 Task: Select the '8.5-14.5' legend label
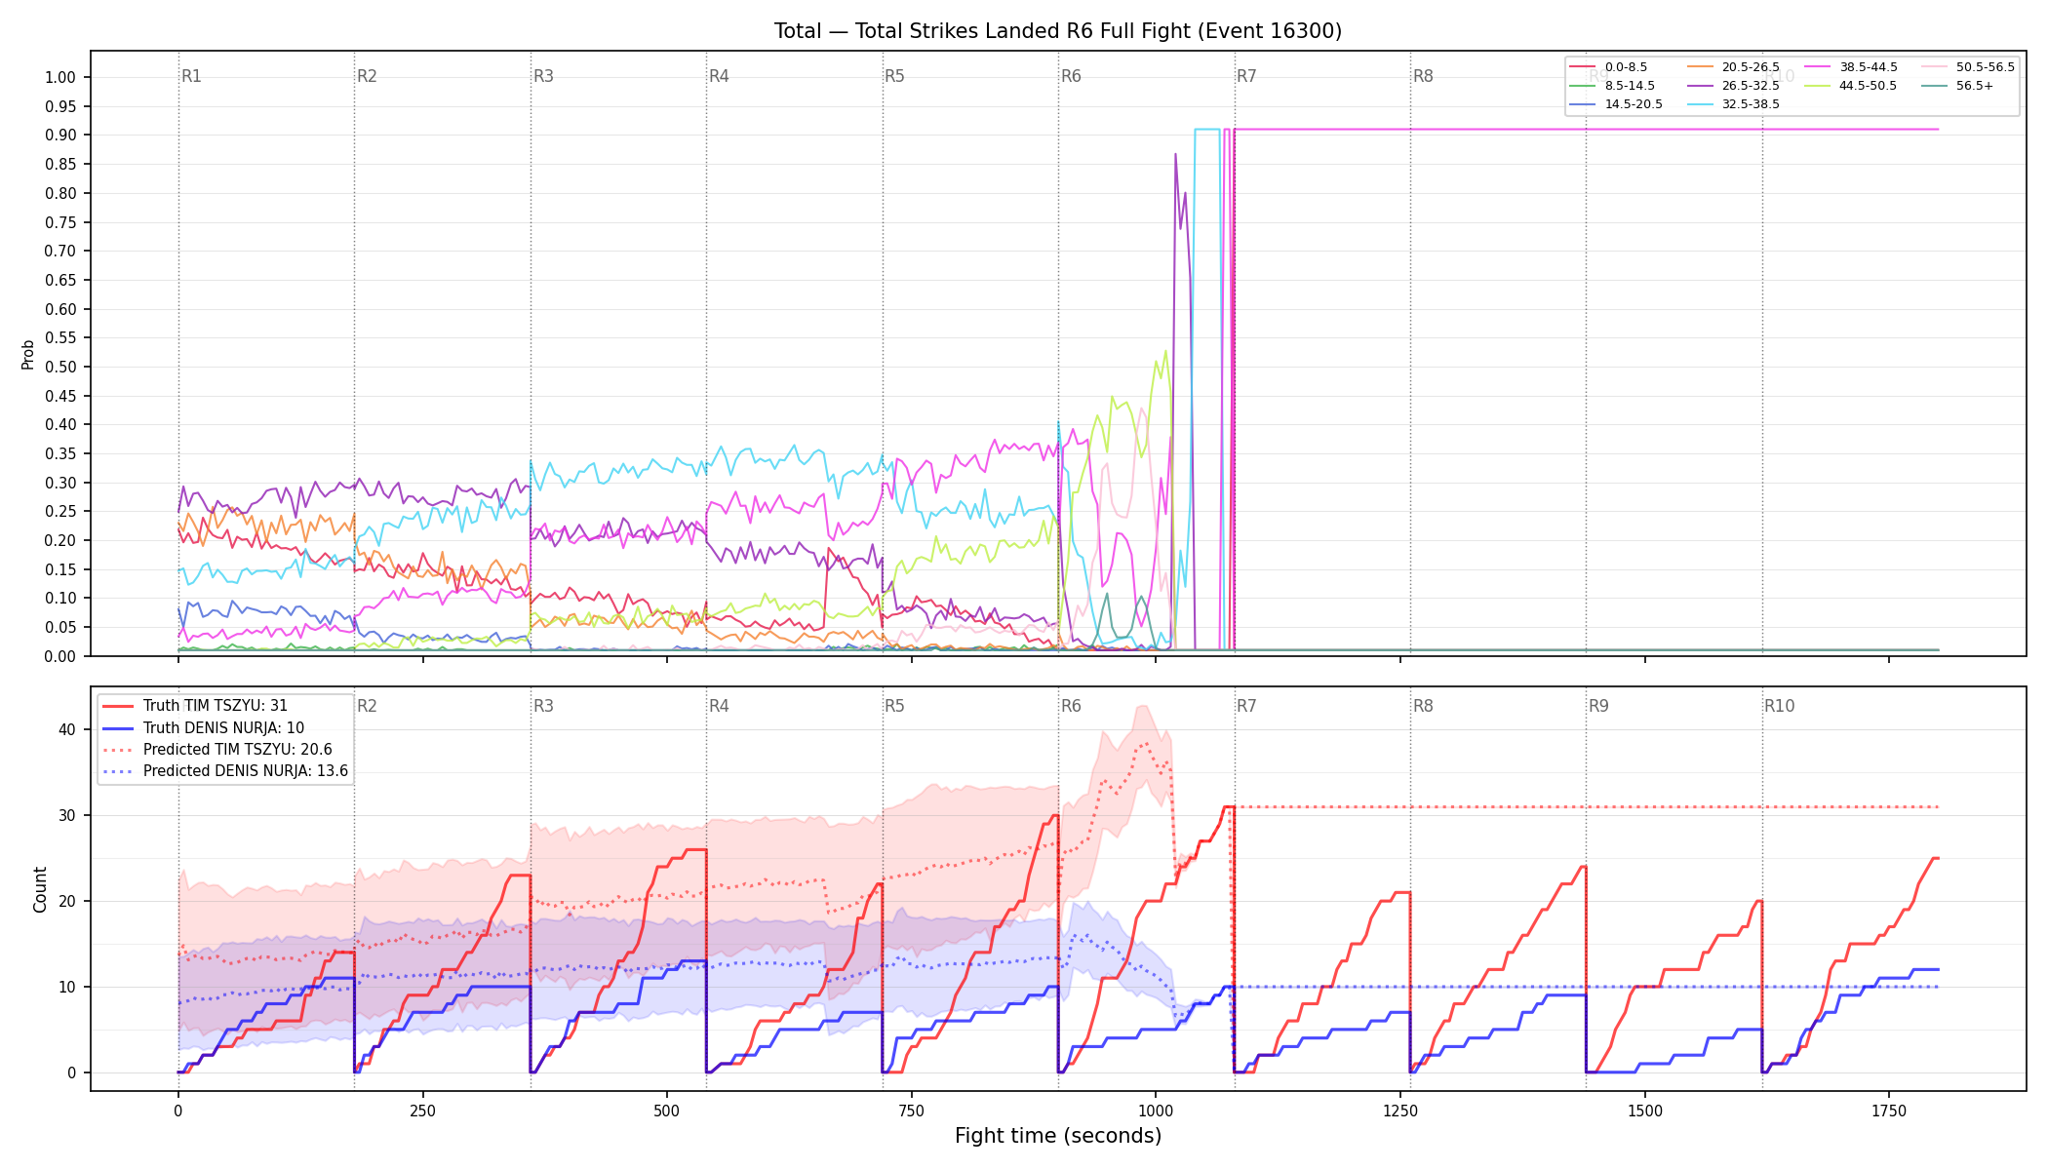(x=1630, y=86)
